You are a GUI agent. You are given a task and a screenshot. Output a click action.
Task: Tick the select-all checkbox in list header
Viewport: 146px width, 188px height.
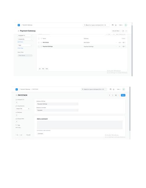point(39,39)
